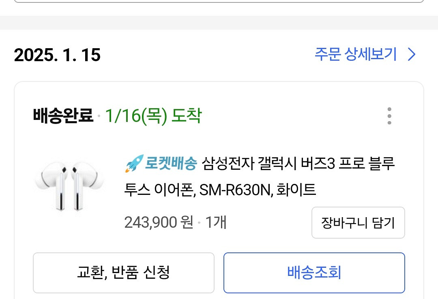Viewport: 438px width, 299px height.
Task: Click the 교환, 반품 신청 button
Action: (123, 273)
